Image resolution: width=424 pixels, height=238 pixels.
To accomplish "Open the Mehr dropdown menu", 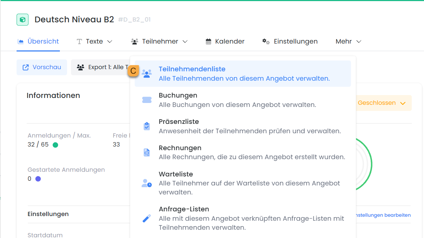I will pyautogui.click(x=348, y=41).
